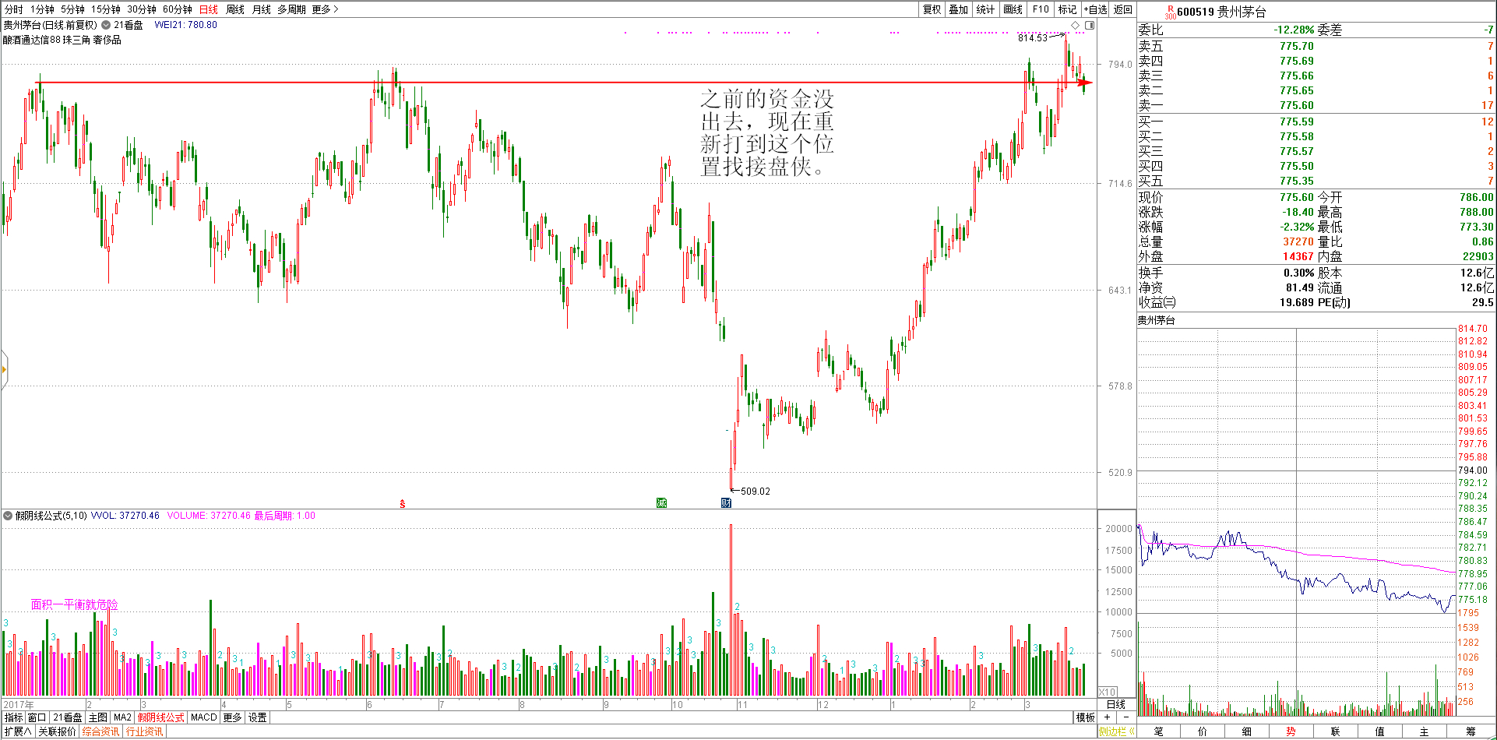Viewport: 1497px width, 740px height.
Task: Click the blue 财 marker on timeline
Action: click(726, 503)
